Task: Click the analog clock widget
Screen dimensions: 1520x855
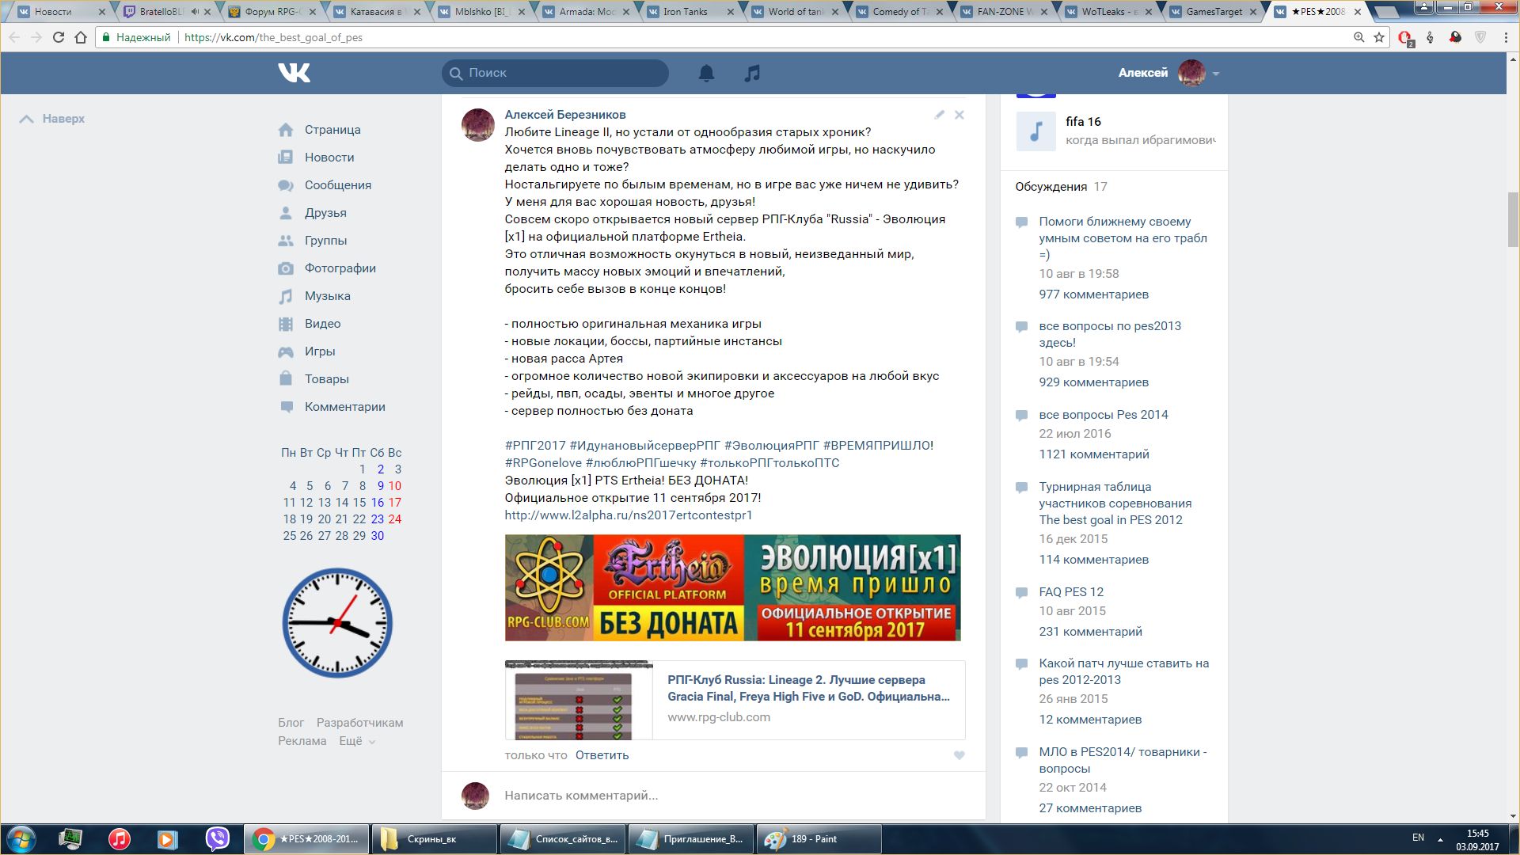Action: 337,622
